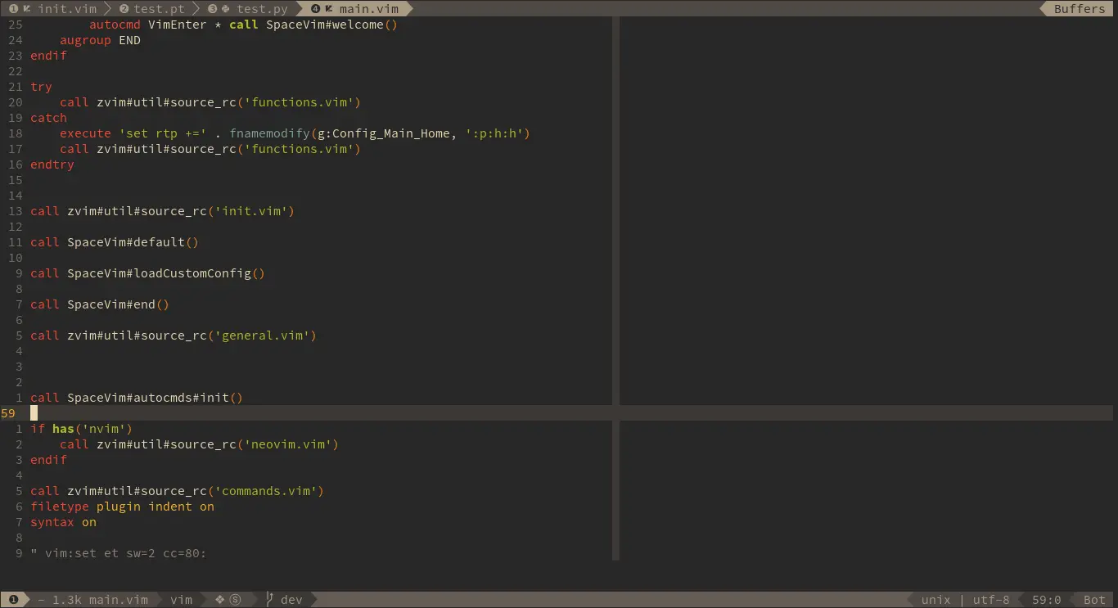Click the utf-8 encoding indicator
This screenshot has height=608, width=1118.
[991, 599]
